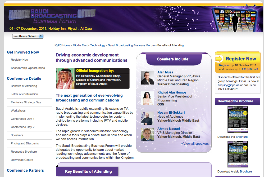The image size is (264, 177).
Task: Open Hosam El-Sokkari speaker link
Action: pyautogui.click(x=171, y=112)
